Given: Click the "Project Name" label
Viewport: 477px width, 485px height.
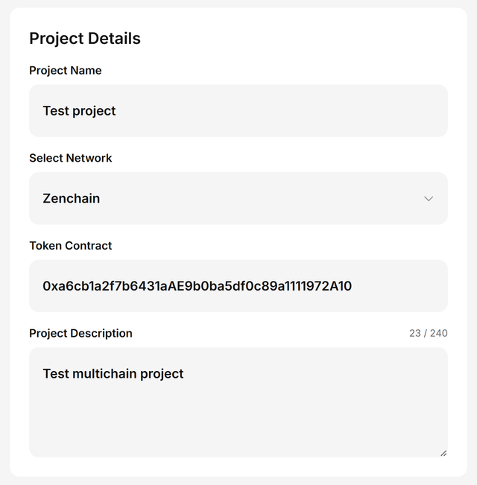Looking at the screenshot, I should coord(66,71).
